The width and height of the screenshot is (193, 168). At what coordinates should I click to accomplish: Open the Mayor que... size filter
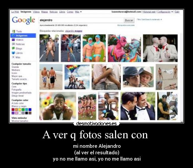(x=18, y=76)
